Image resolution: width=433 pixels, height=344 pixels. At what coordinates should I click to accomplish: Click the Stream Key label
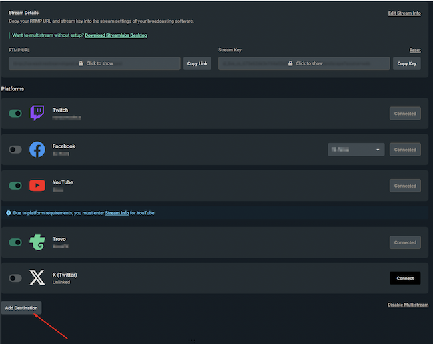click(x=230, y=50)
